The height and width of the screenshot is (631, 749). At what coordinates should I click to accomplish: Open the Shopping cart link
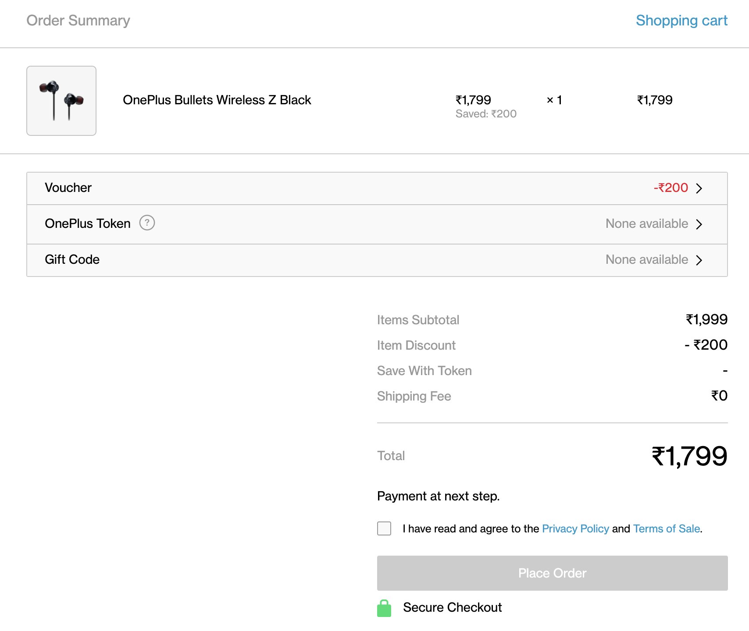pyautogui.click(x=681, y=21)
